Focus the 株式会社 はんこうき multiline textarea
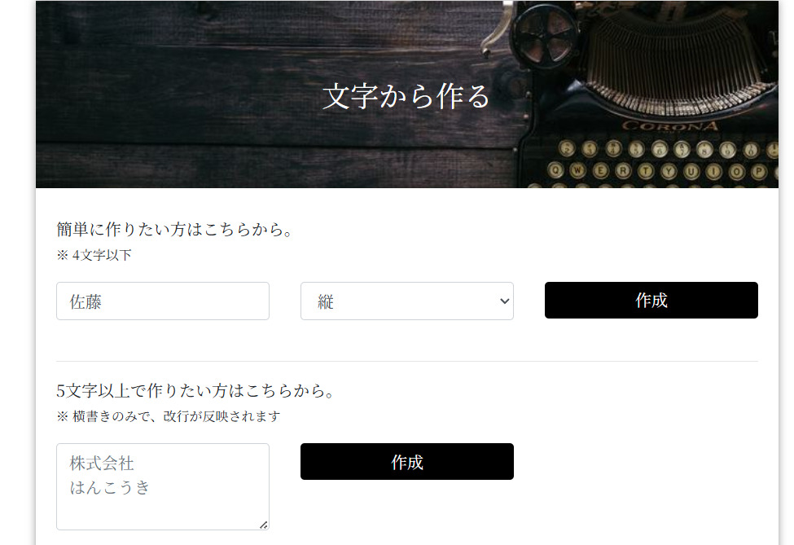794x545 pixels. pos(163,486)
